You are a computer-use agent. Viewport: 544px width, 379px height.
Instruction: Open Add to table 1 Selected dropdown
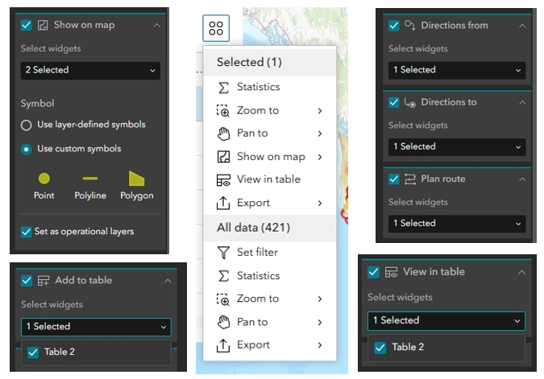tap(96, 327)
